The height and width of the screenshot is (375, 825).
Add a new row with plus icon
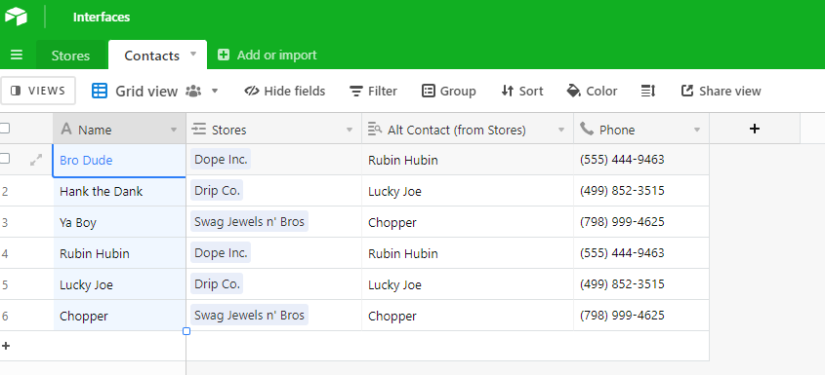[x=6, y=346]
